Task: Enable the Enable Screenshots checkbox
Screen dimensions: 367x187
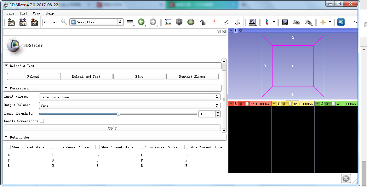Action: tap(42, 121)
